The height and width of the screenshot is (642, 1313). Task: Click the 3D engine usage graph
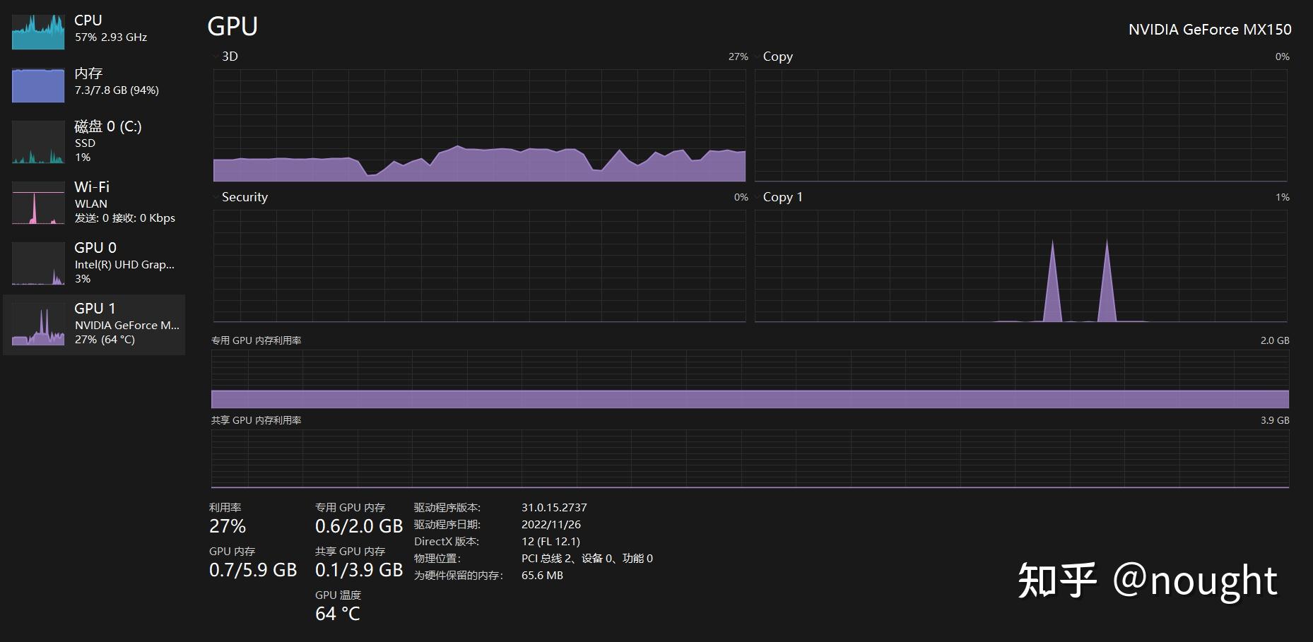pyautogui.click(x=479, y=126)
